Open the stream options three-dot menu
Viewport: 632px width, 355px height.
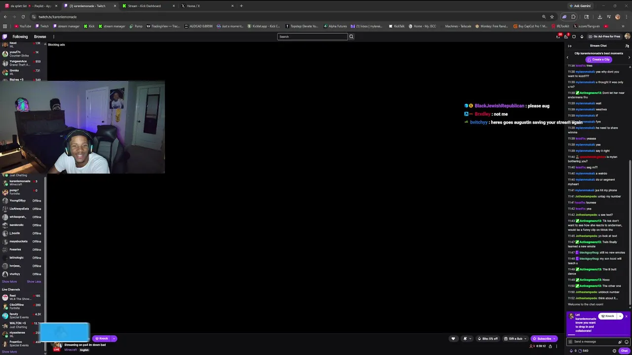click(x=557, y=346)
